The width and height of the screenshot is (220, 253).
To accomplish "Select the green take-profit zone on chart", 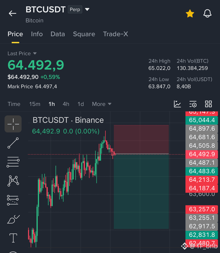I will point(141,191).
